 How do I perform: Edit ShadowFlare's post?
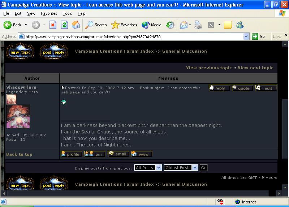[x=266, y=88]
